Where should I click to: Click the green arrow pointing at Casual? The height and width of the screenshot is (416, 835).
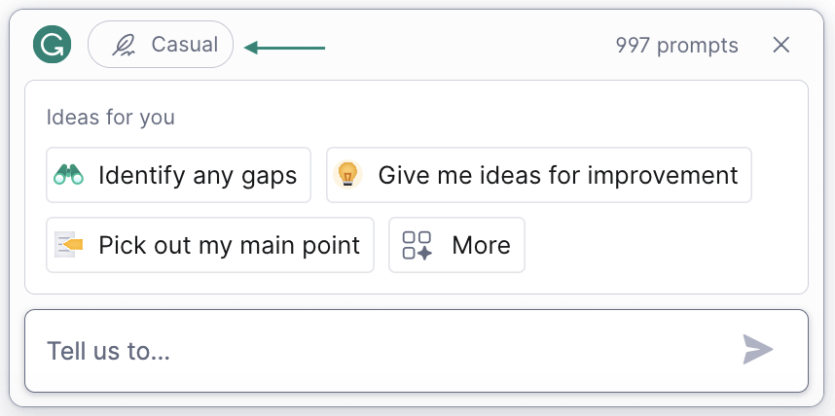pyautogui.click(x=284, y=46)
